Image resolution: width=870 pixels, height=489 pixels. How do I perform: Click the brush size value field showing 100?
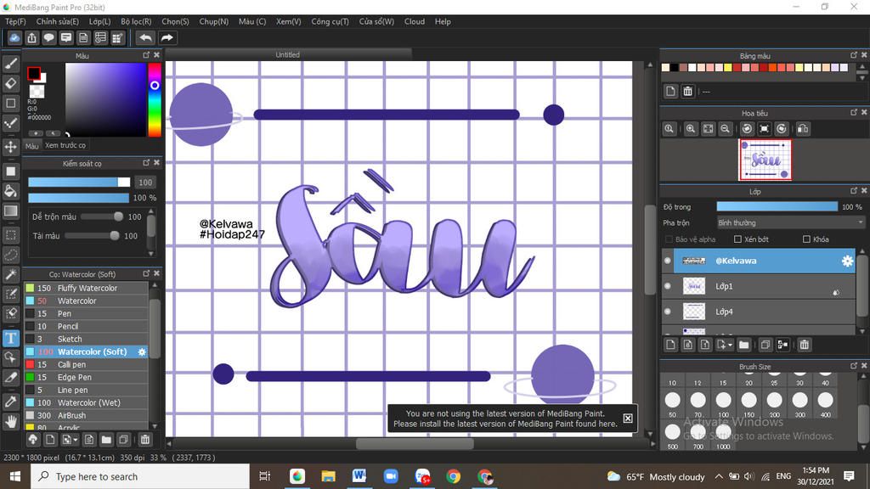145,183
